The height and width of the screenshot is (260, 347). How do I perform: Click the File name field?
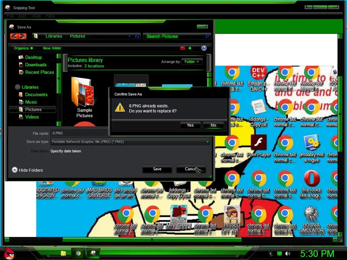[79, 133]
